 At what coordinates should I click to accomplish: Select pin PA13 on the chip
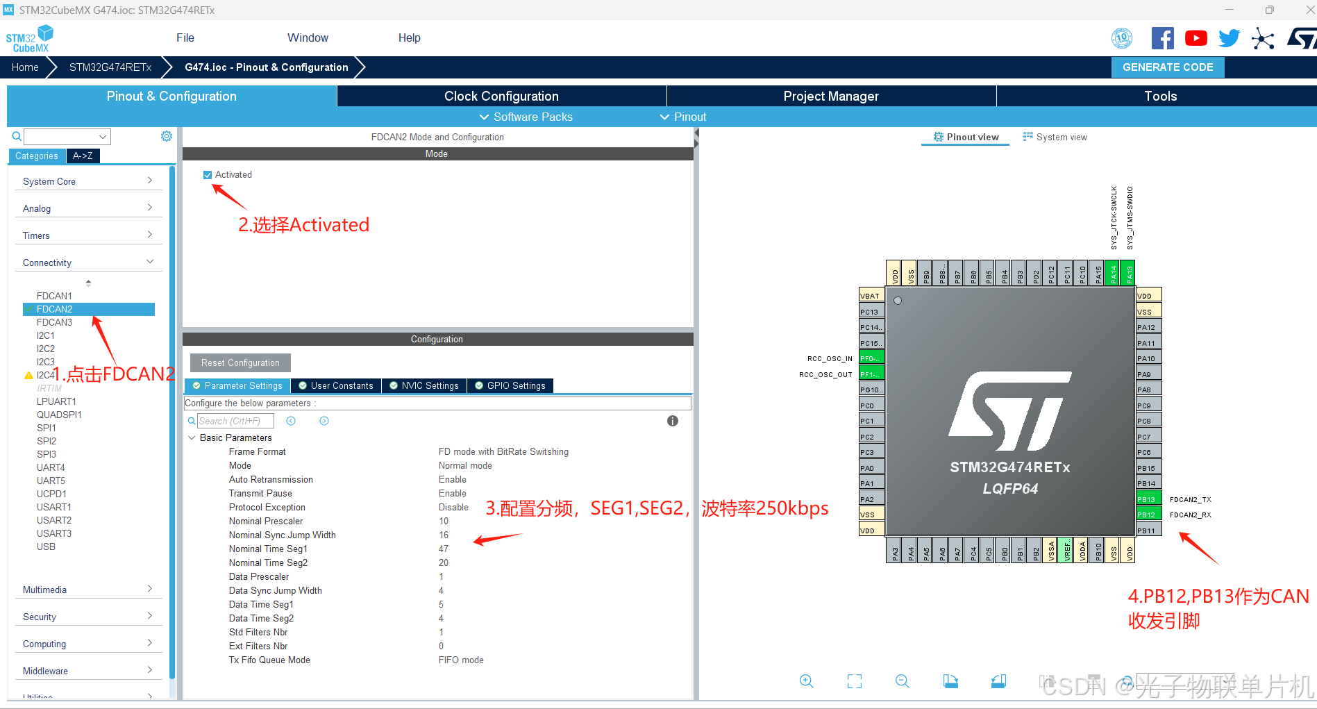tap(1128, 273)
